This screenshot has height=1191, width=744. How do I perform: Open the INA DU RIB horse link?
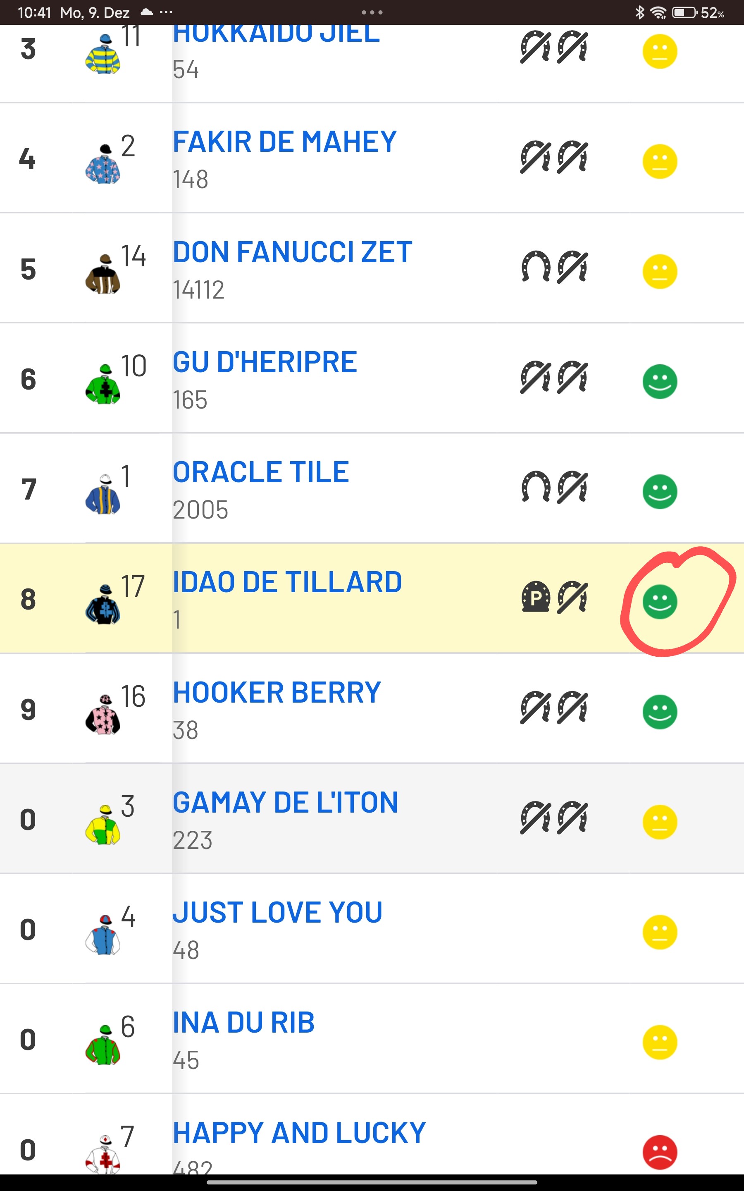coord(243,1023)
